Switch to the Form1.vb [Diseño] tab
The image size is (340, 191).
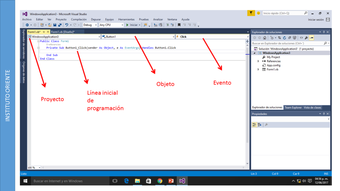click(x=63, y=32)
